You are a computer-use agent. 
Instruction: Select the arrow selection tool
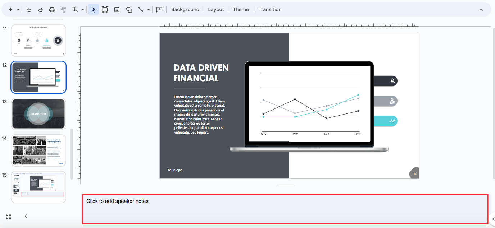[x=93, y=9]
